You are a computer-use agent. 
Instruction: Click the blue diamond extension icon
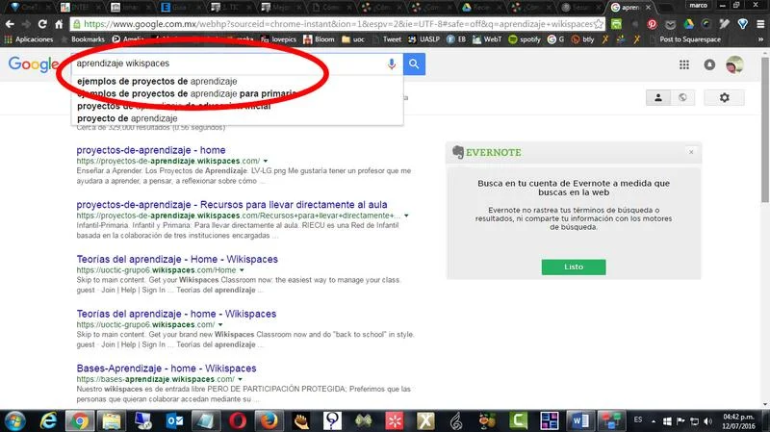point(742,23)
